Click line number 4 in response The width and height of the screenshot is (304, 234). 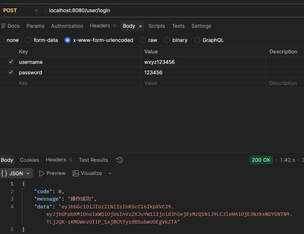click(12, 207)
